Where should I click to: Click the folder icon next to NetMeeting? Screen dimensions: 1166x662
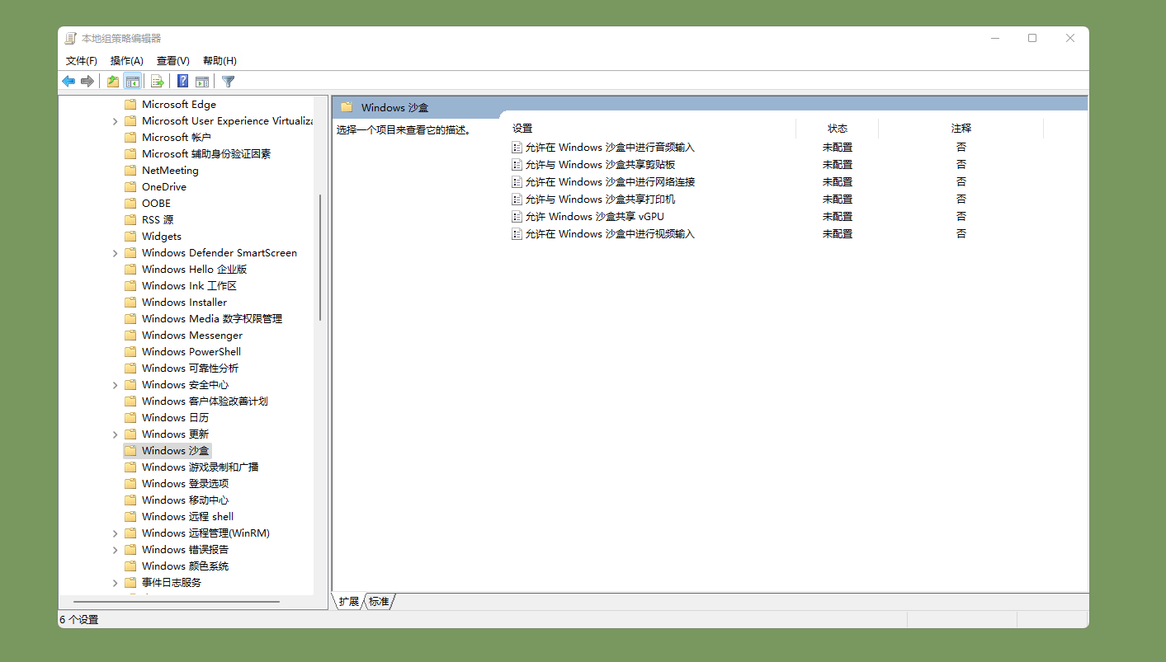point(130,171)
